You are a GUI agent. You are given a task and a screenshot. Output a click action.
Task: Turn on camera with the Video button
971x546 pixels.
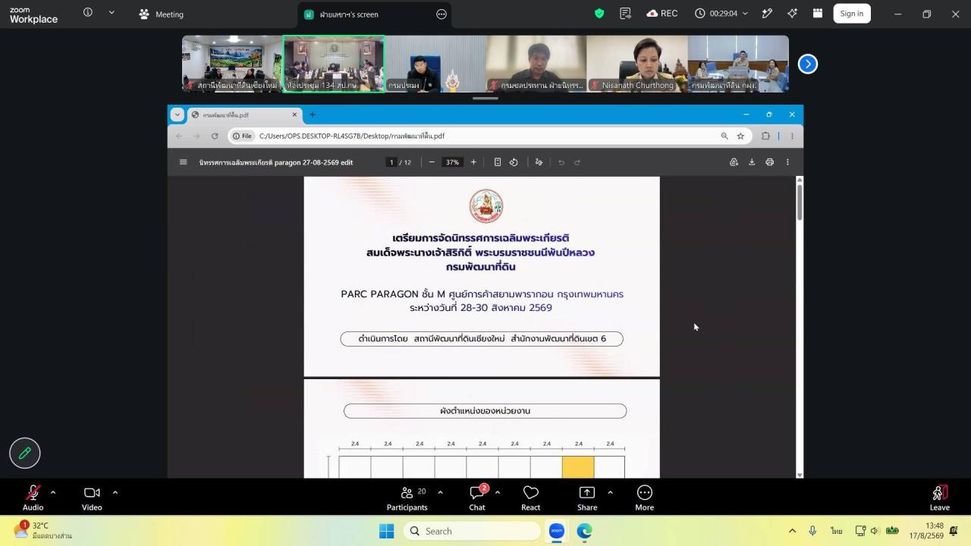(x=92, y=497)
